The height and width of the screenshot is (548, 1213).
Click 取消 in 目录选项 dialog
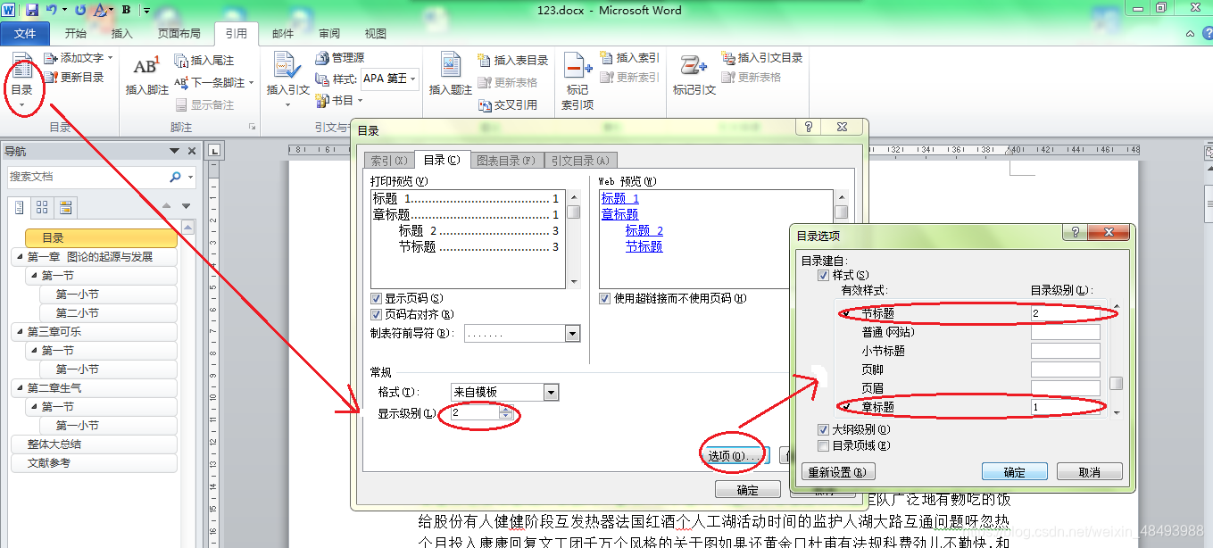tap(1089, 472)
